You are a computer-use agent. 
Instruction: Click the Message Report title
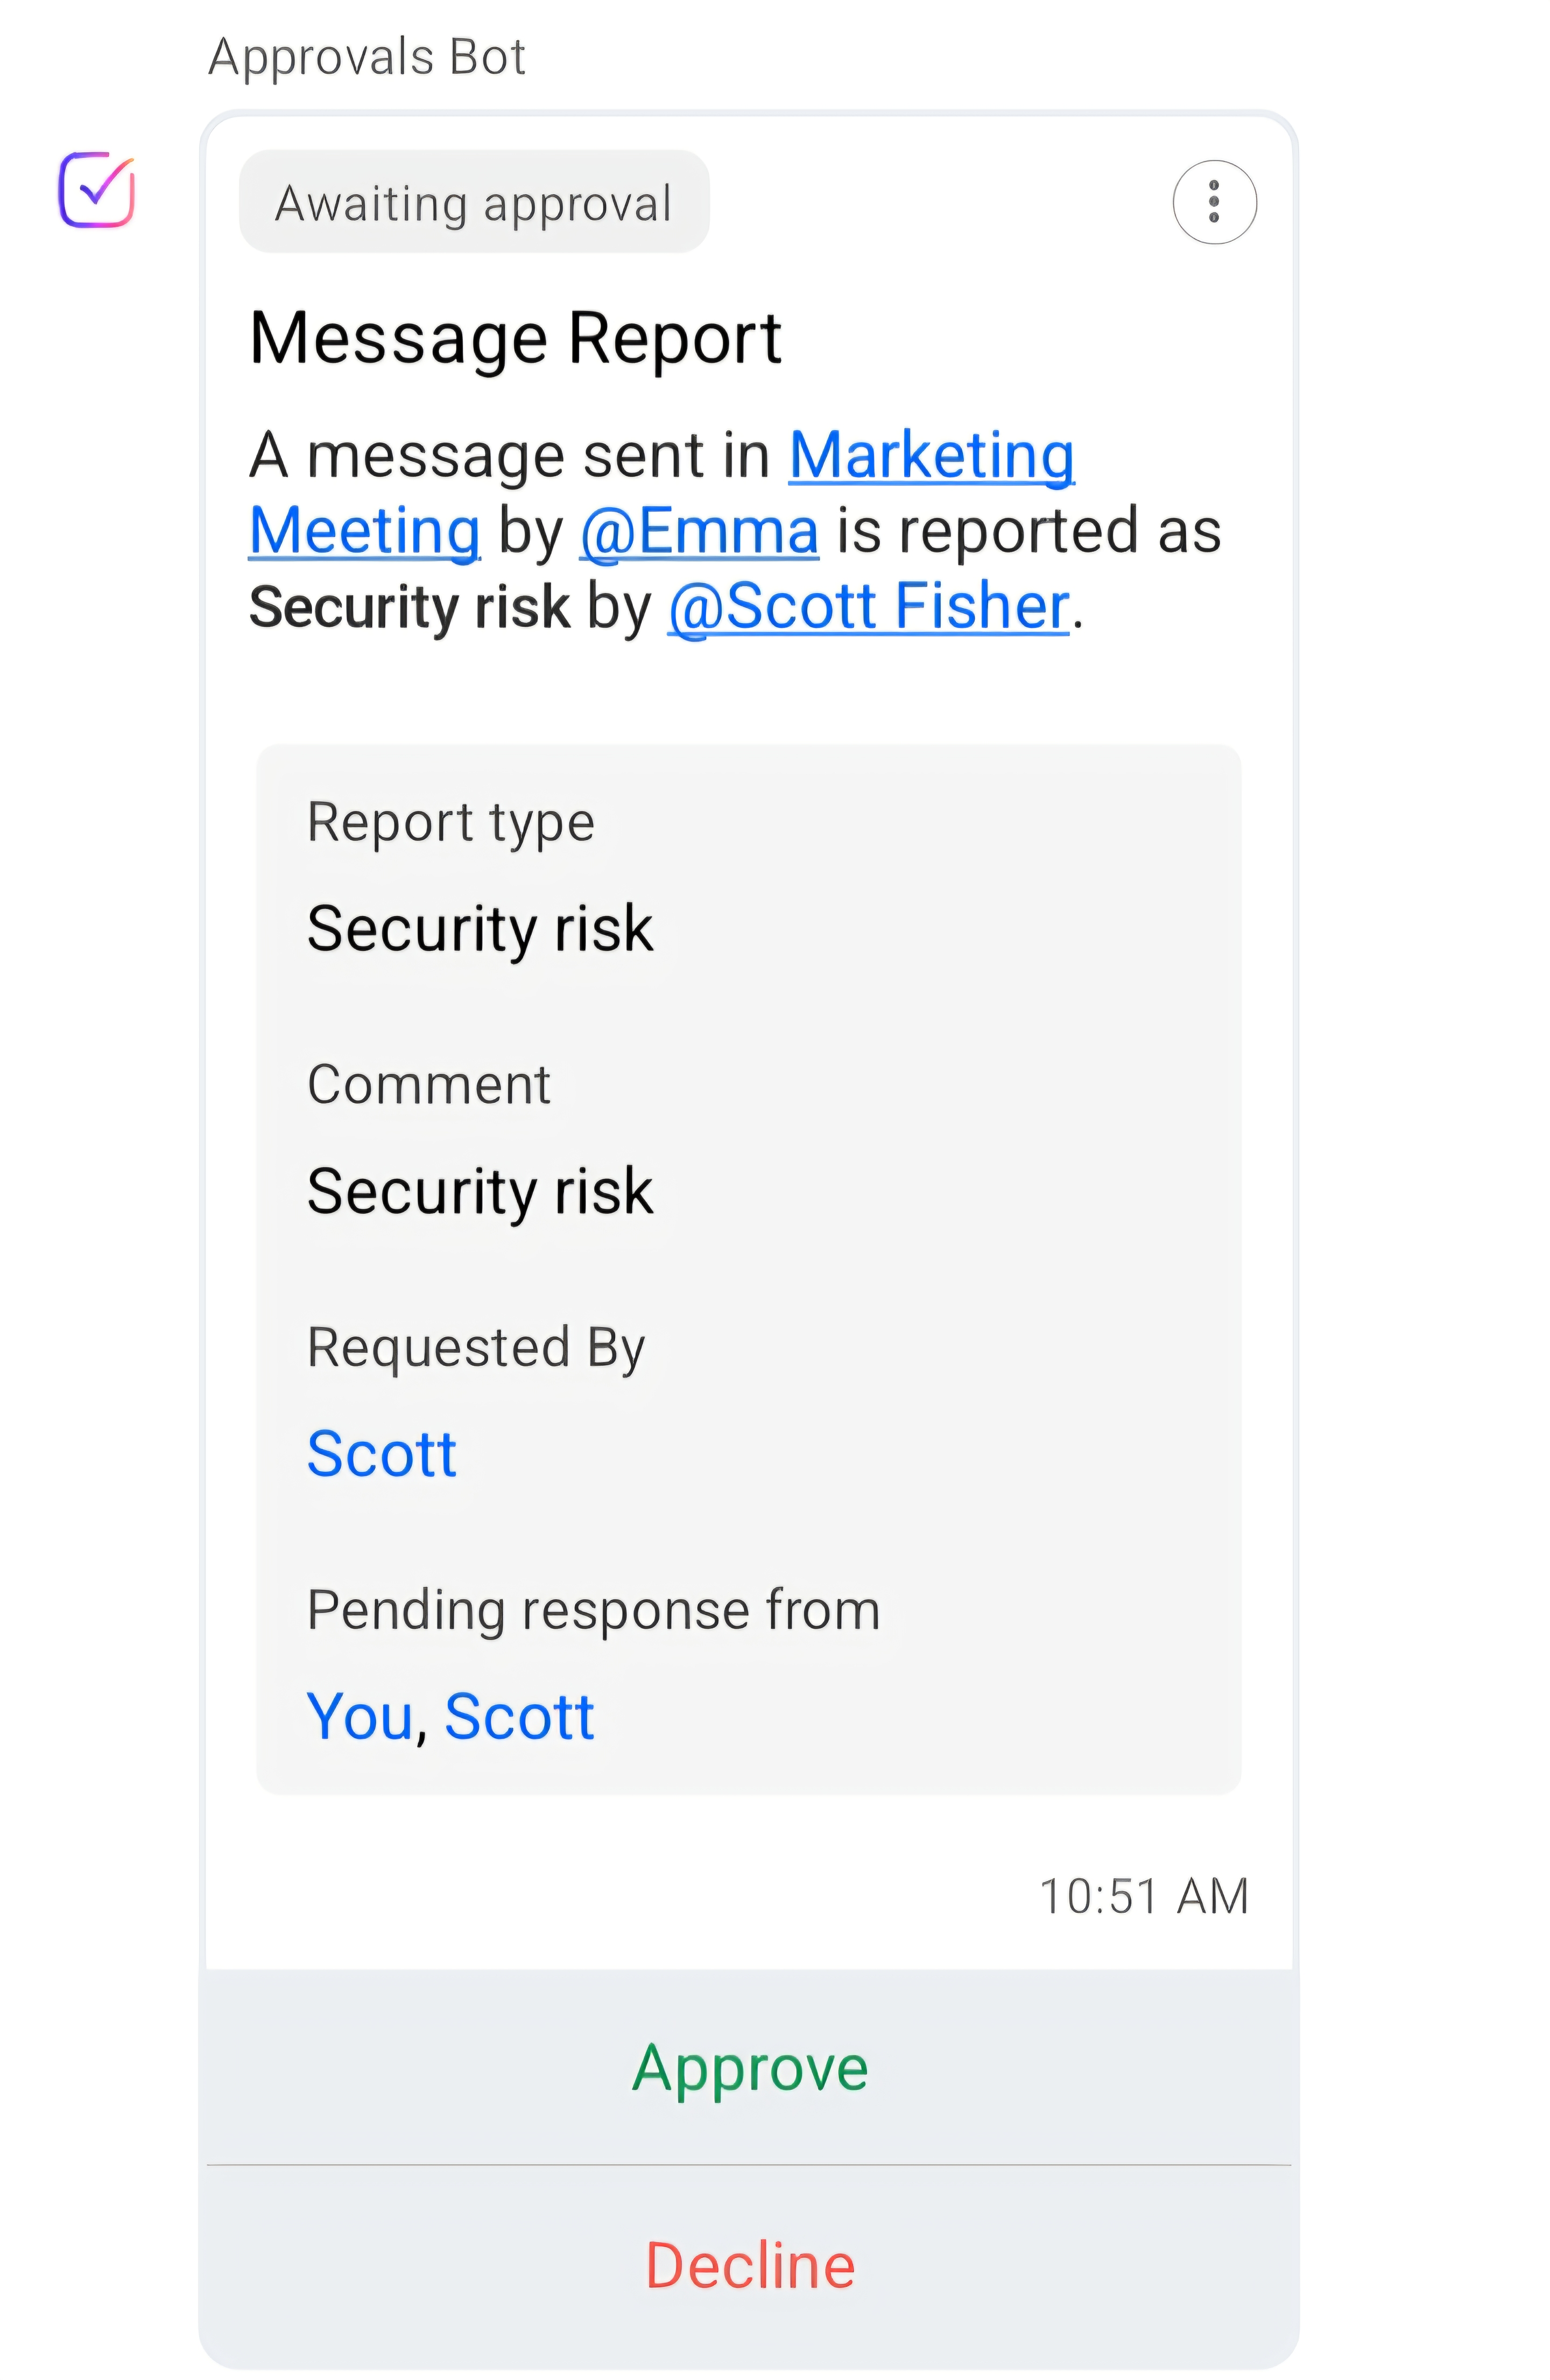click(515, 338)
